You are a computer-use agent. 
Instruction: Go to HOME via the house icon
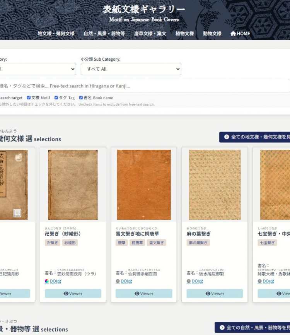pyautogui.click(x=240, y=34)
